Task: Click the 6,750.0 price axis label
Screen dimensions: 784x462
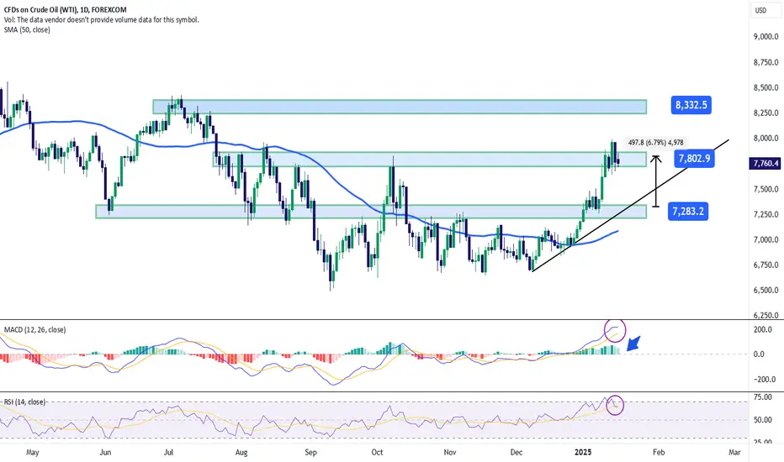Action: coord(766,265)
